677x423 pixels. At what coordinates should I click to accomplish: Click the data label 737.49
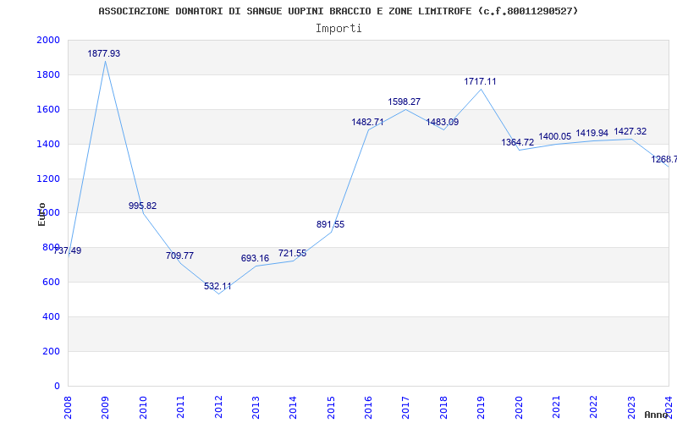(68, 250)
